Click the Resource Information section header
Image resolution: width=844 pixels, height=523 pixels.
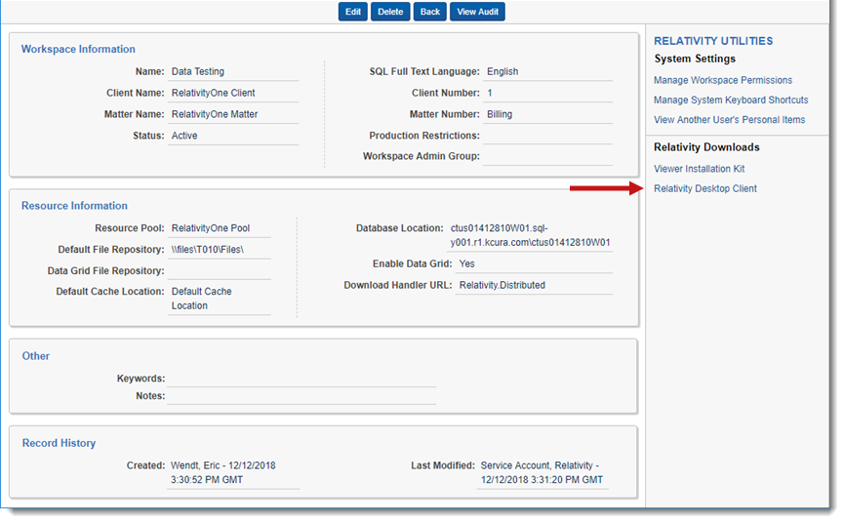74,206
